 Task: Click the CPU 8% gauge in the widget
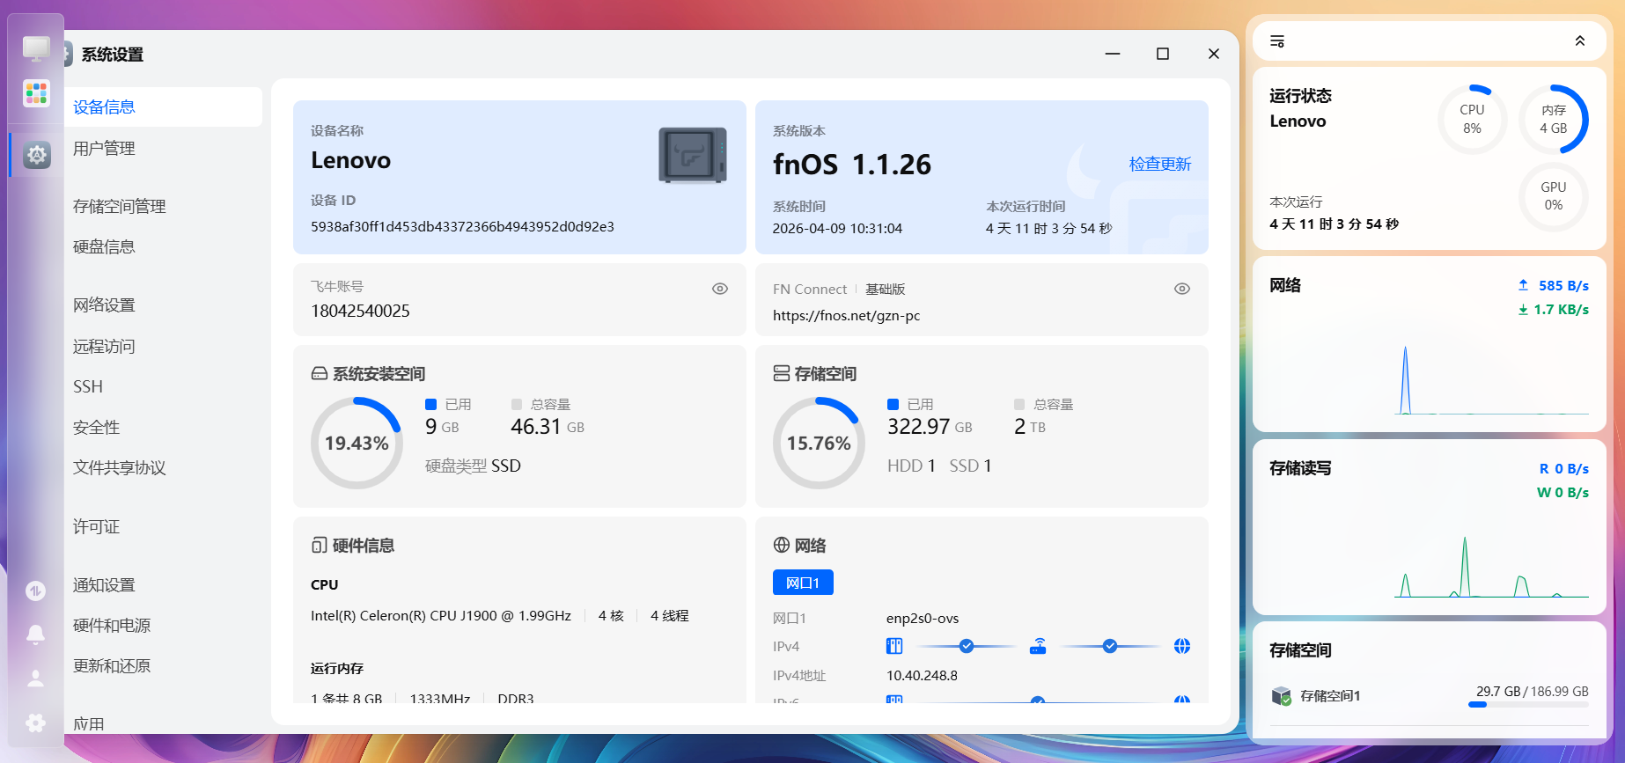tap(1472, 119)
